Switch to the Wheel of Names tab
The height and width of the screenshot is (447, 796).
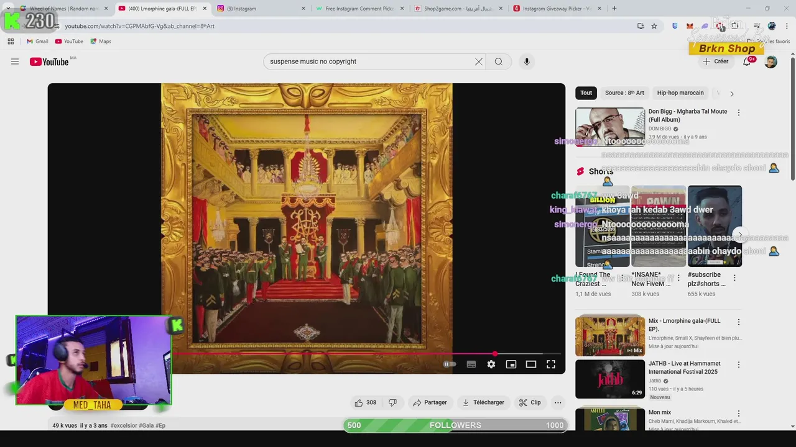[62, 9]
